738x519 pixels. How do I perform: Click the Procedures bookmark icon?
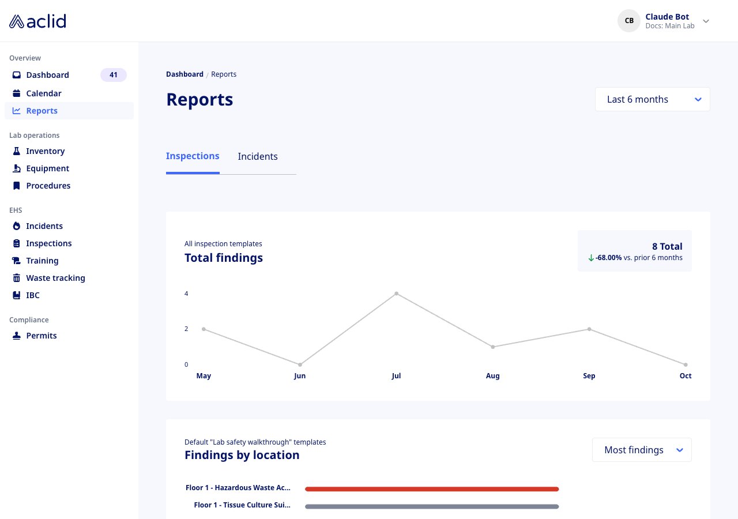click(17, 186)
